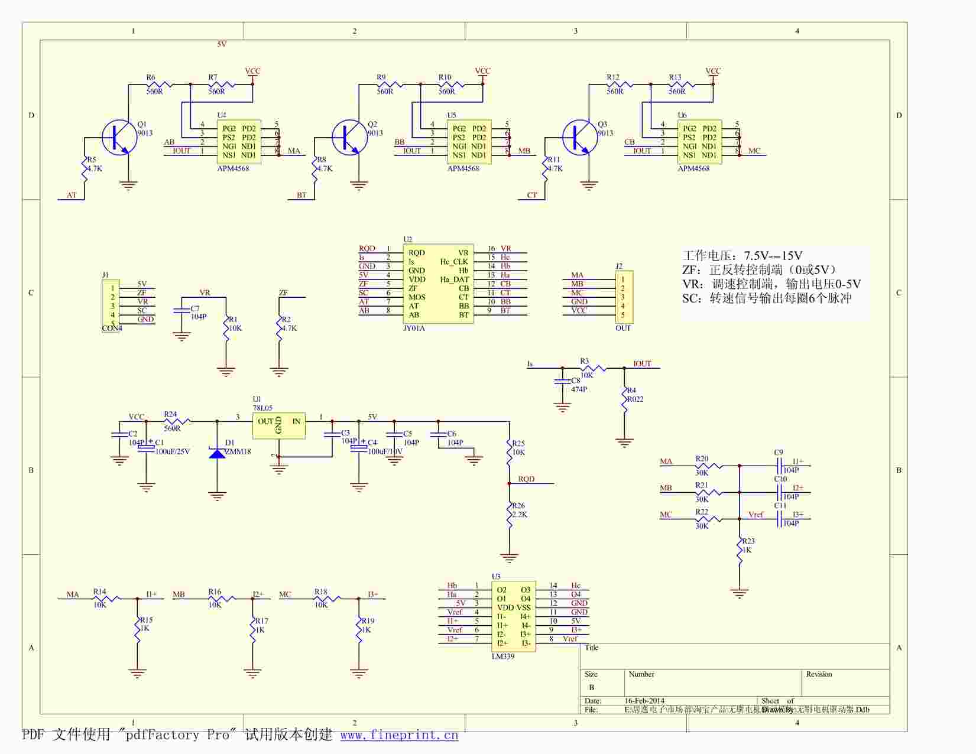This screenshot has height=754, width=976.
Task: Click the 'VCC' power label above R13
Action: [x=713, y=71]
